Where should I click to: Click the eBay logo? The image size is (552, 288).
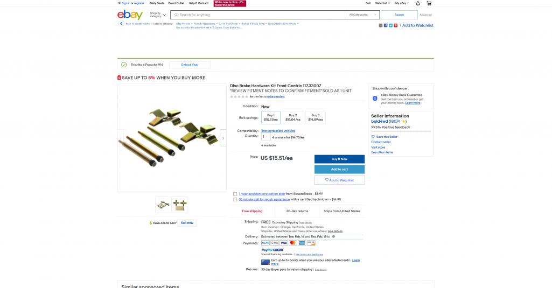tap(130, 15)
